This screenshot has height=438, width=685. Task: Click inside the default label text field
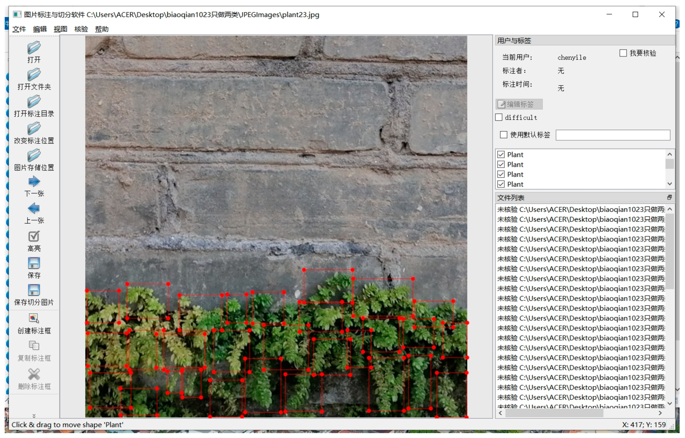point(613,135)
